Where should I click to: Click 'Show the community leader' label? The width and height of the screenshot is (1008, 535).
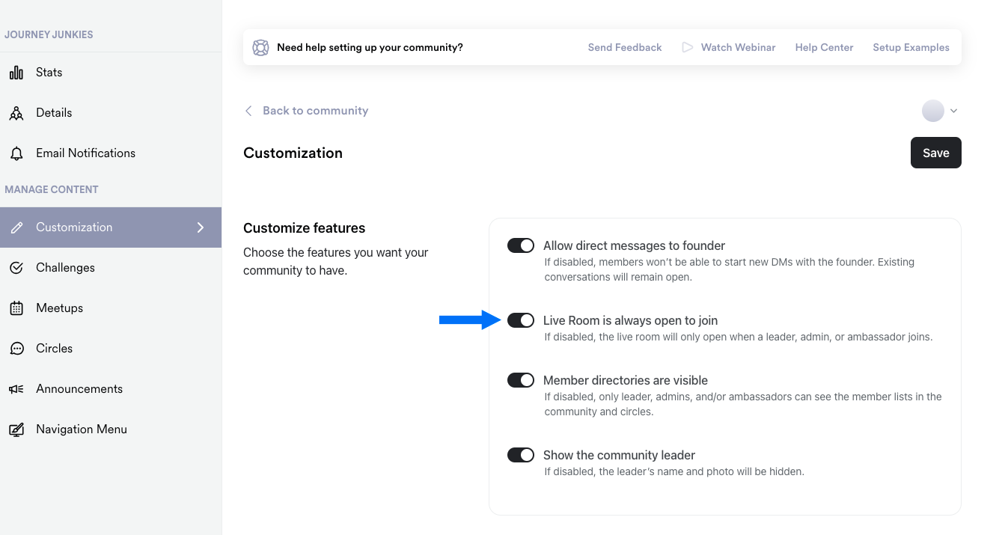[619, 455]
